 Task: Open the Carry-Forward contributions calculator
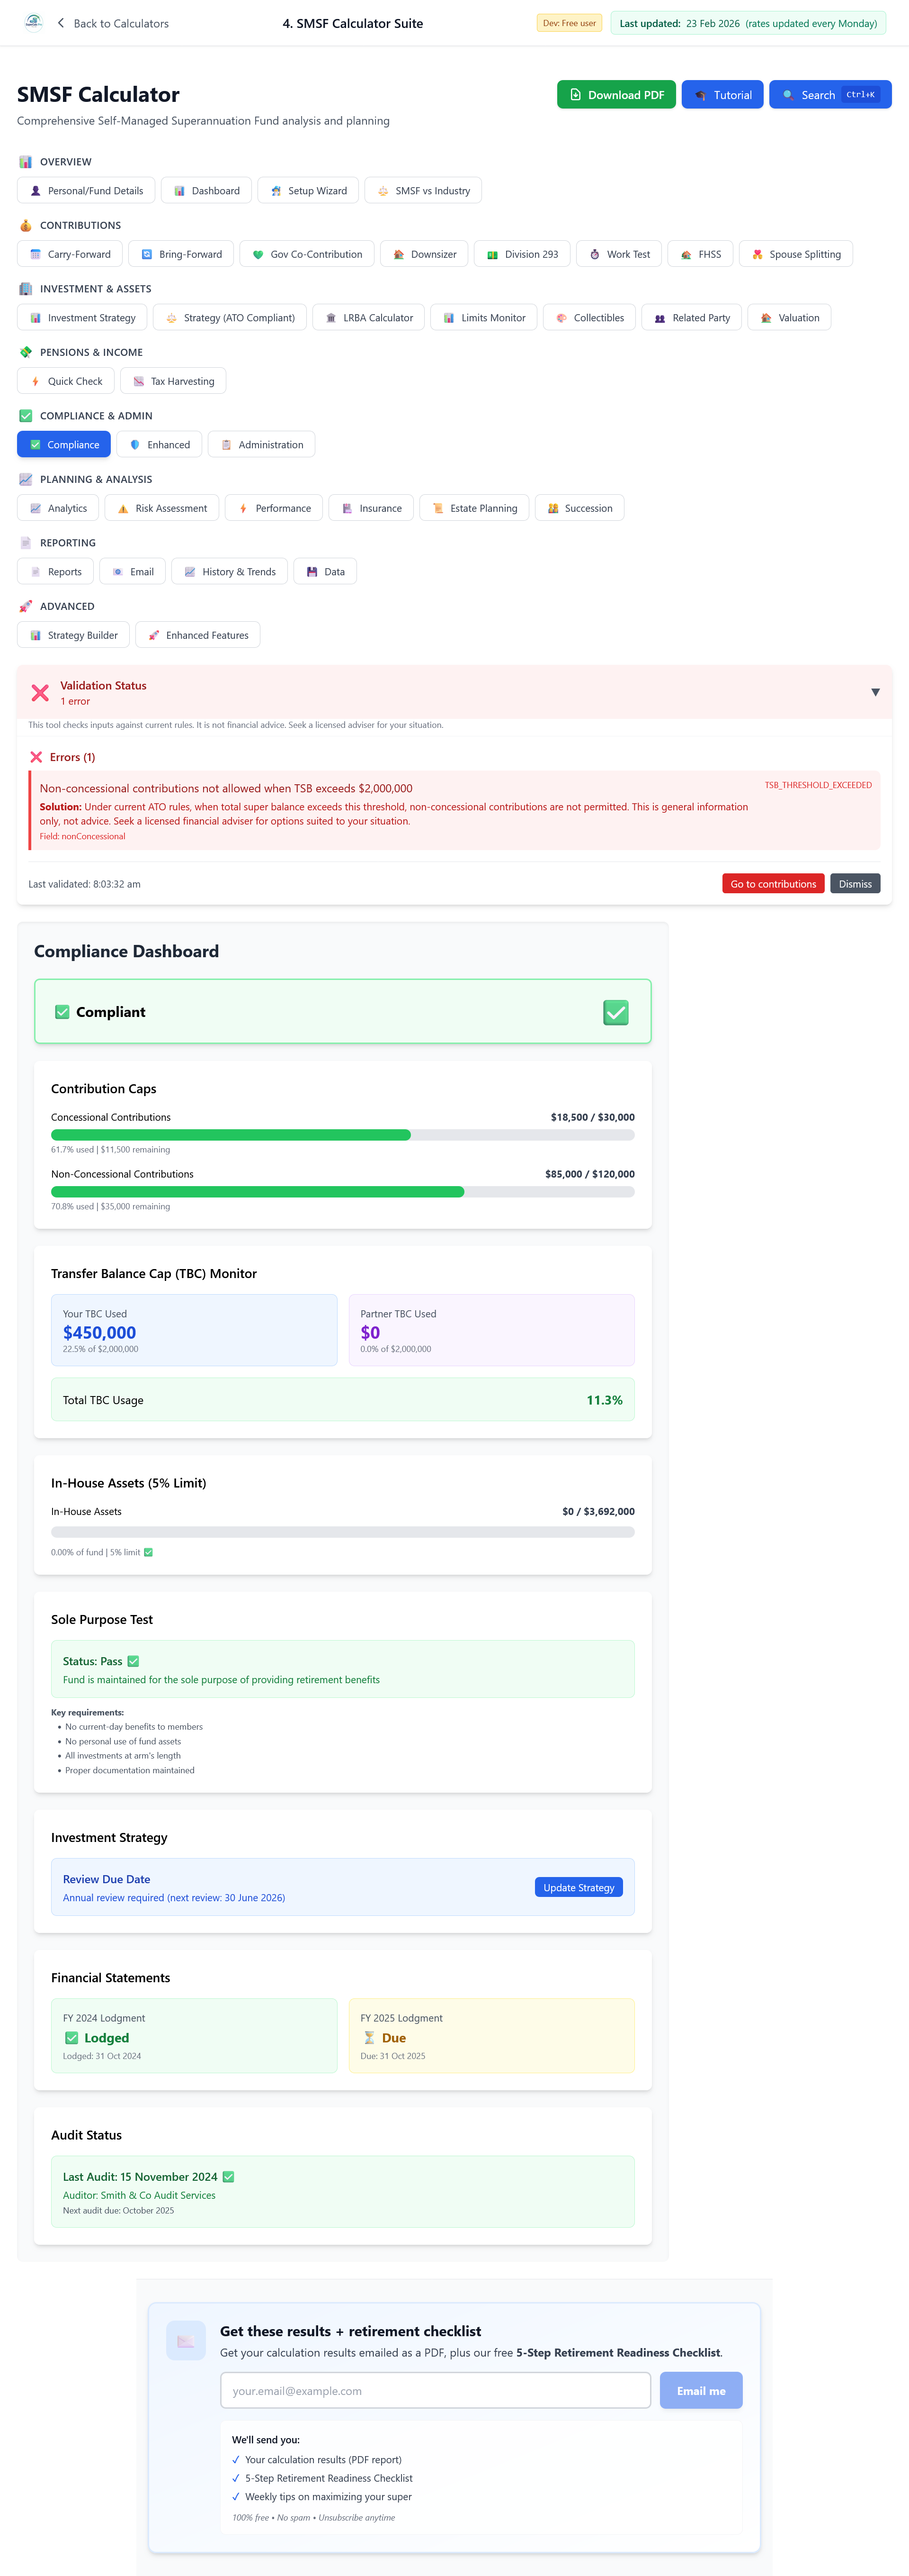coord(70,254)
